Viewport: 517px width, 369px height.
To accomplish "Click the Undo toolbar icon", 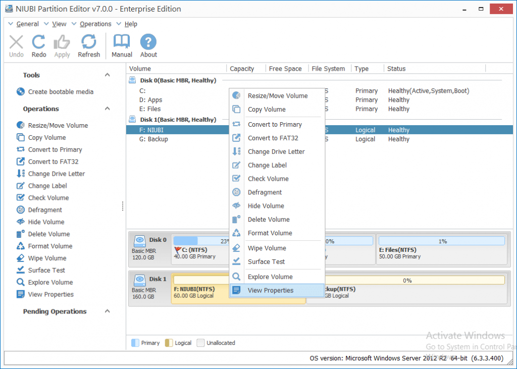I will click(x=16, y=45).
